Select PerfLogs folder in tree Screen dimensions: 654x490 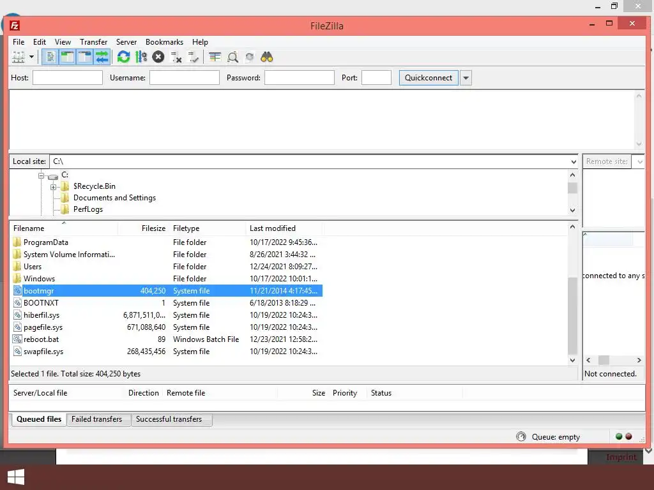click(x=87, y=209)
